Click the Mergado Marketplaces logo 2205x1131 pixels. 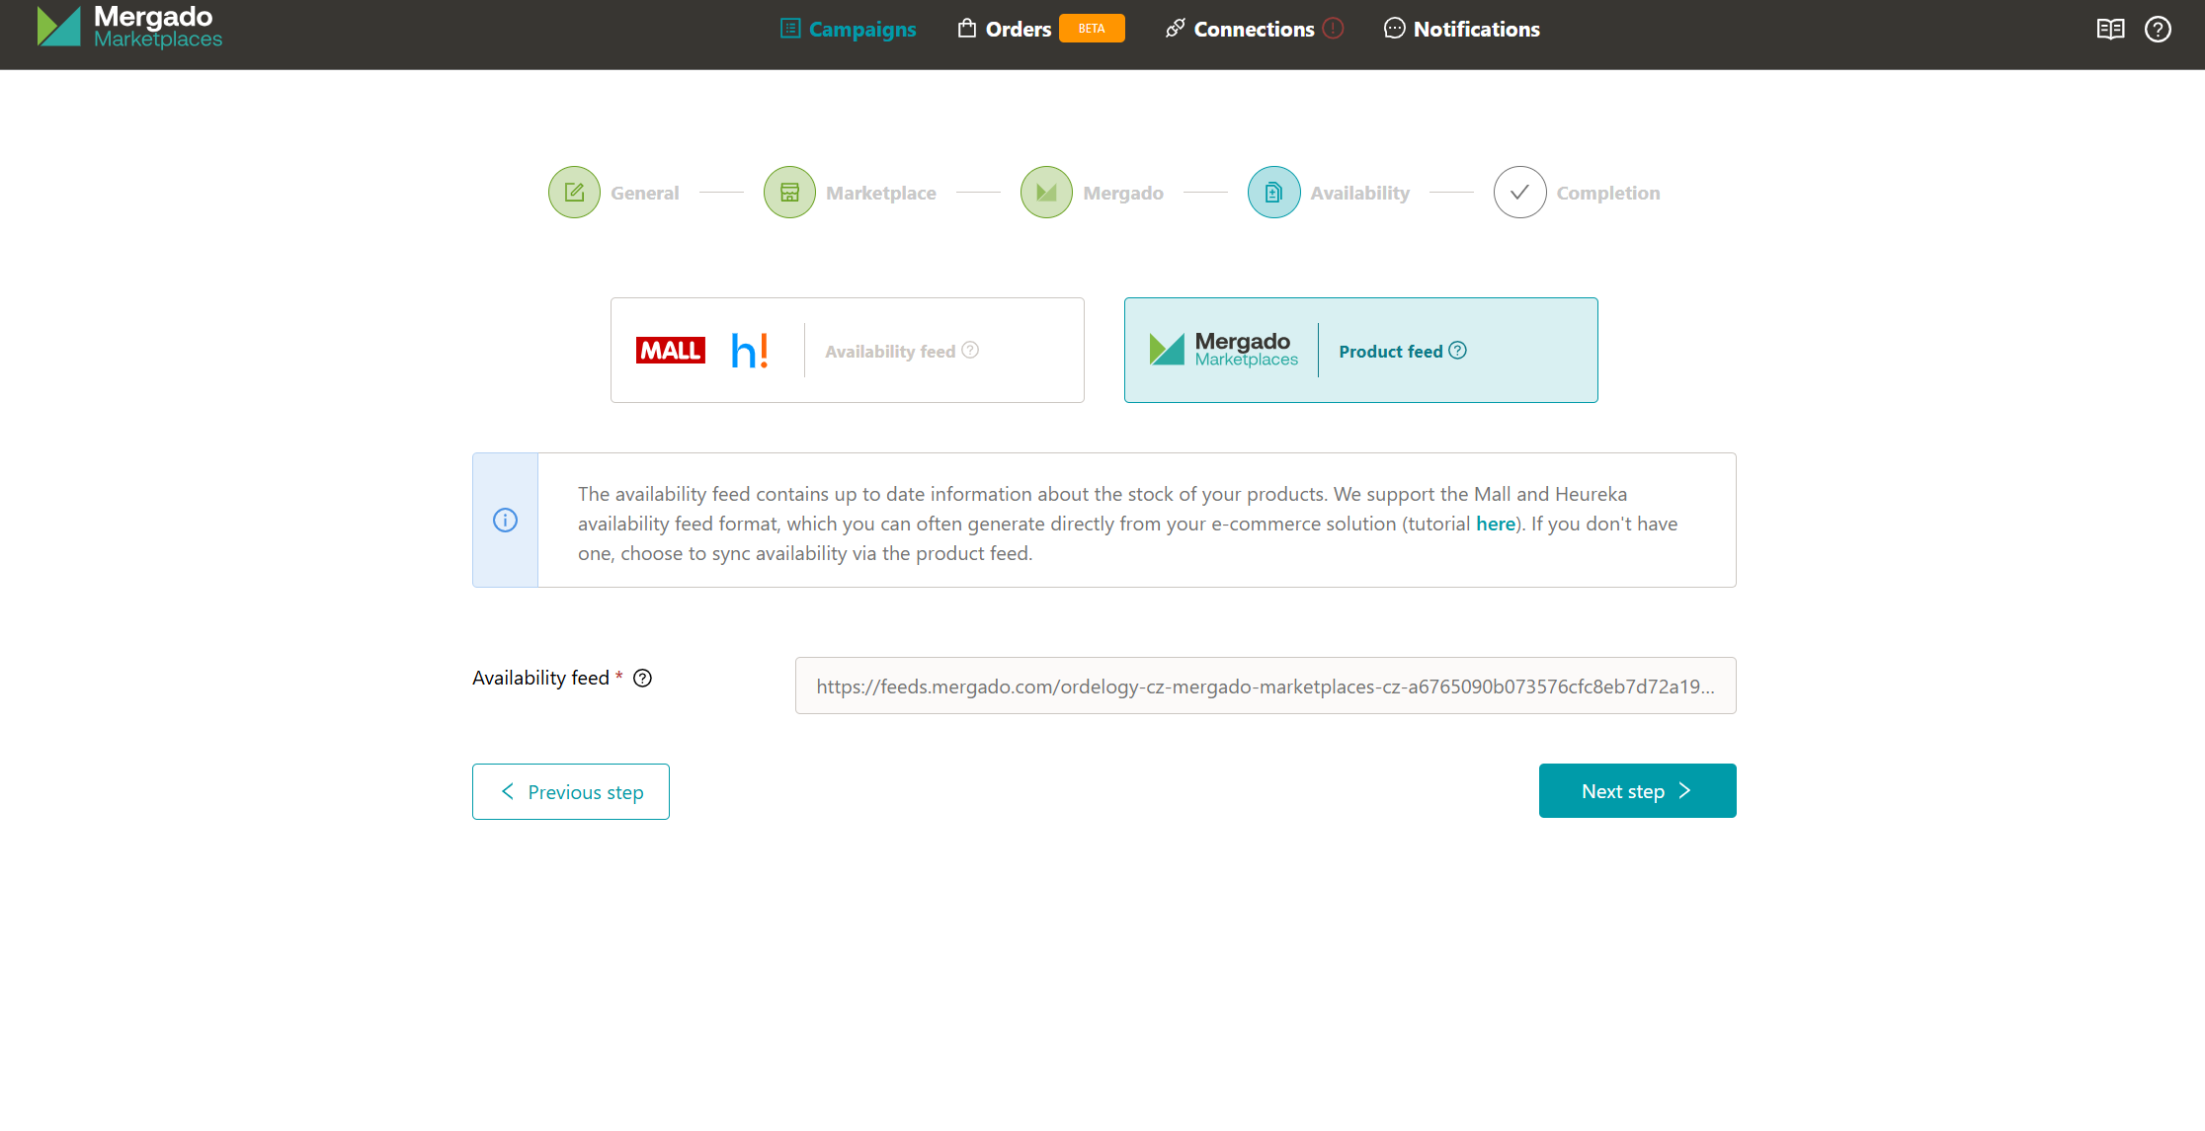(x=129, y=28)
